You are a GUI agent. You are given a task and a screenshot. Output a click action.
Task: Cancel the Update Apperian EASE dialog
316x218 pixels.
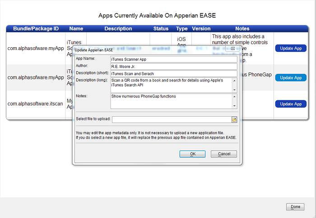224,154
